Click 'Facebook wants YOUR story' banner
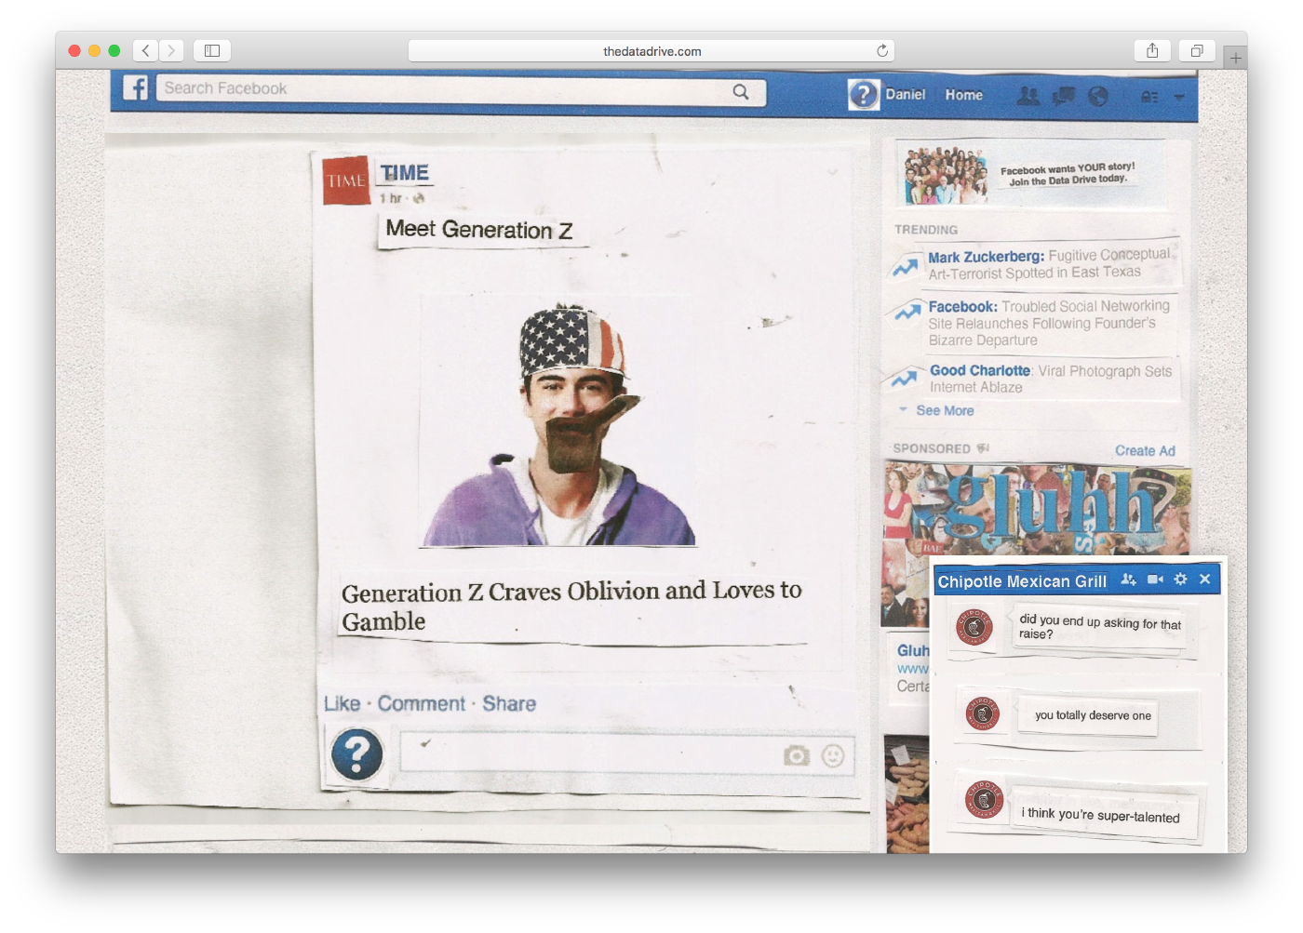Screen dimensions: 1303x933 [1031, 174]
